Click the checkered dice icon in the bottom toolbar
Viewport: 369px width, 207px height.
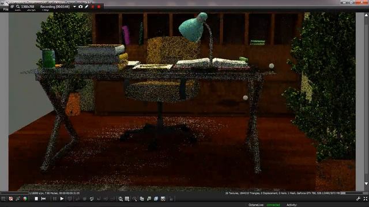[163, 199]
